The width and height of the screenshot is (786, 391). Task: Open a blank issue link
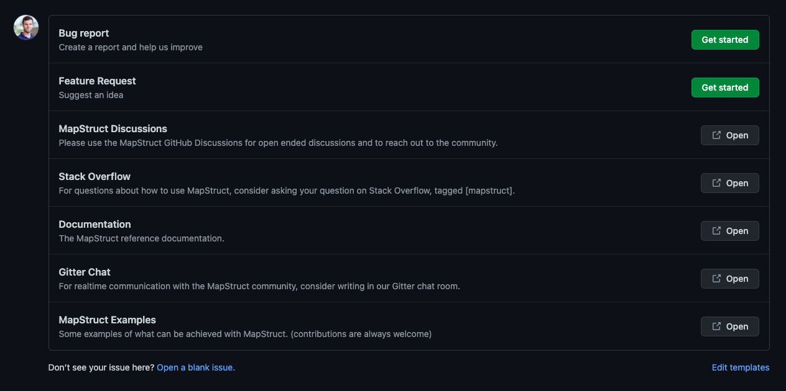(196, 367)
